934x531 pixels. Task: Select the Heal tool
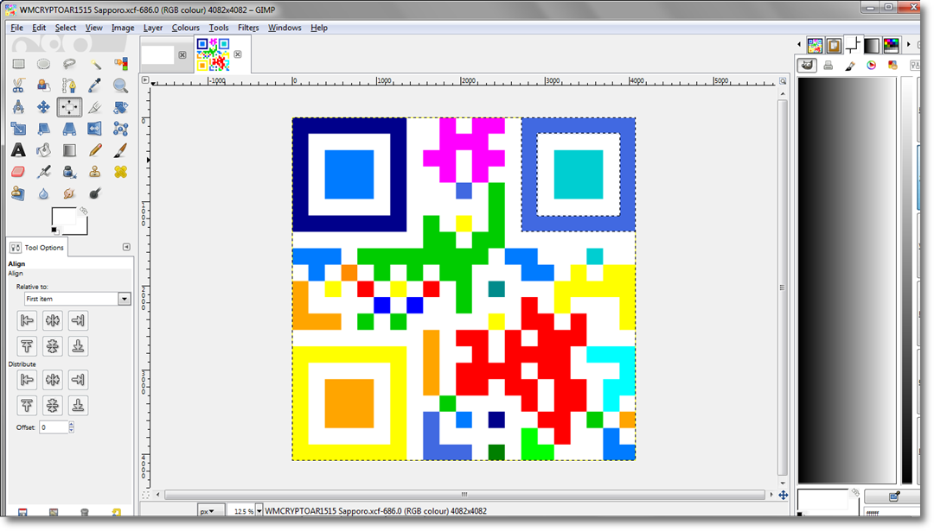(120, 172)
